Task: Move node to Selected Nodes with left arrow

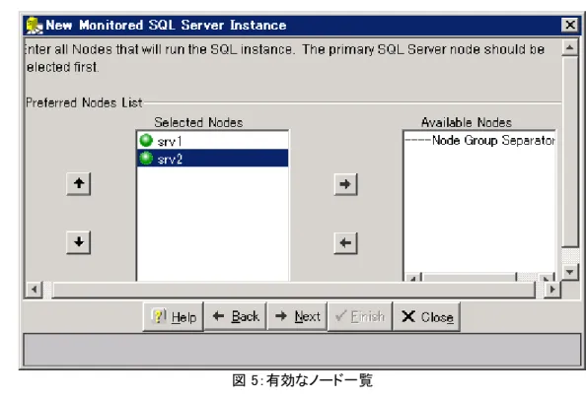Action: click(x=345, y=243)
